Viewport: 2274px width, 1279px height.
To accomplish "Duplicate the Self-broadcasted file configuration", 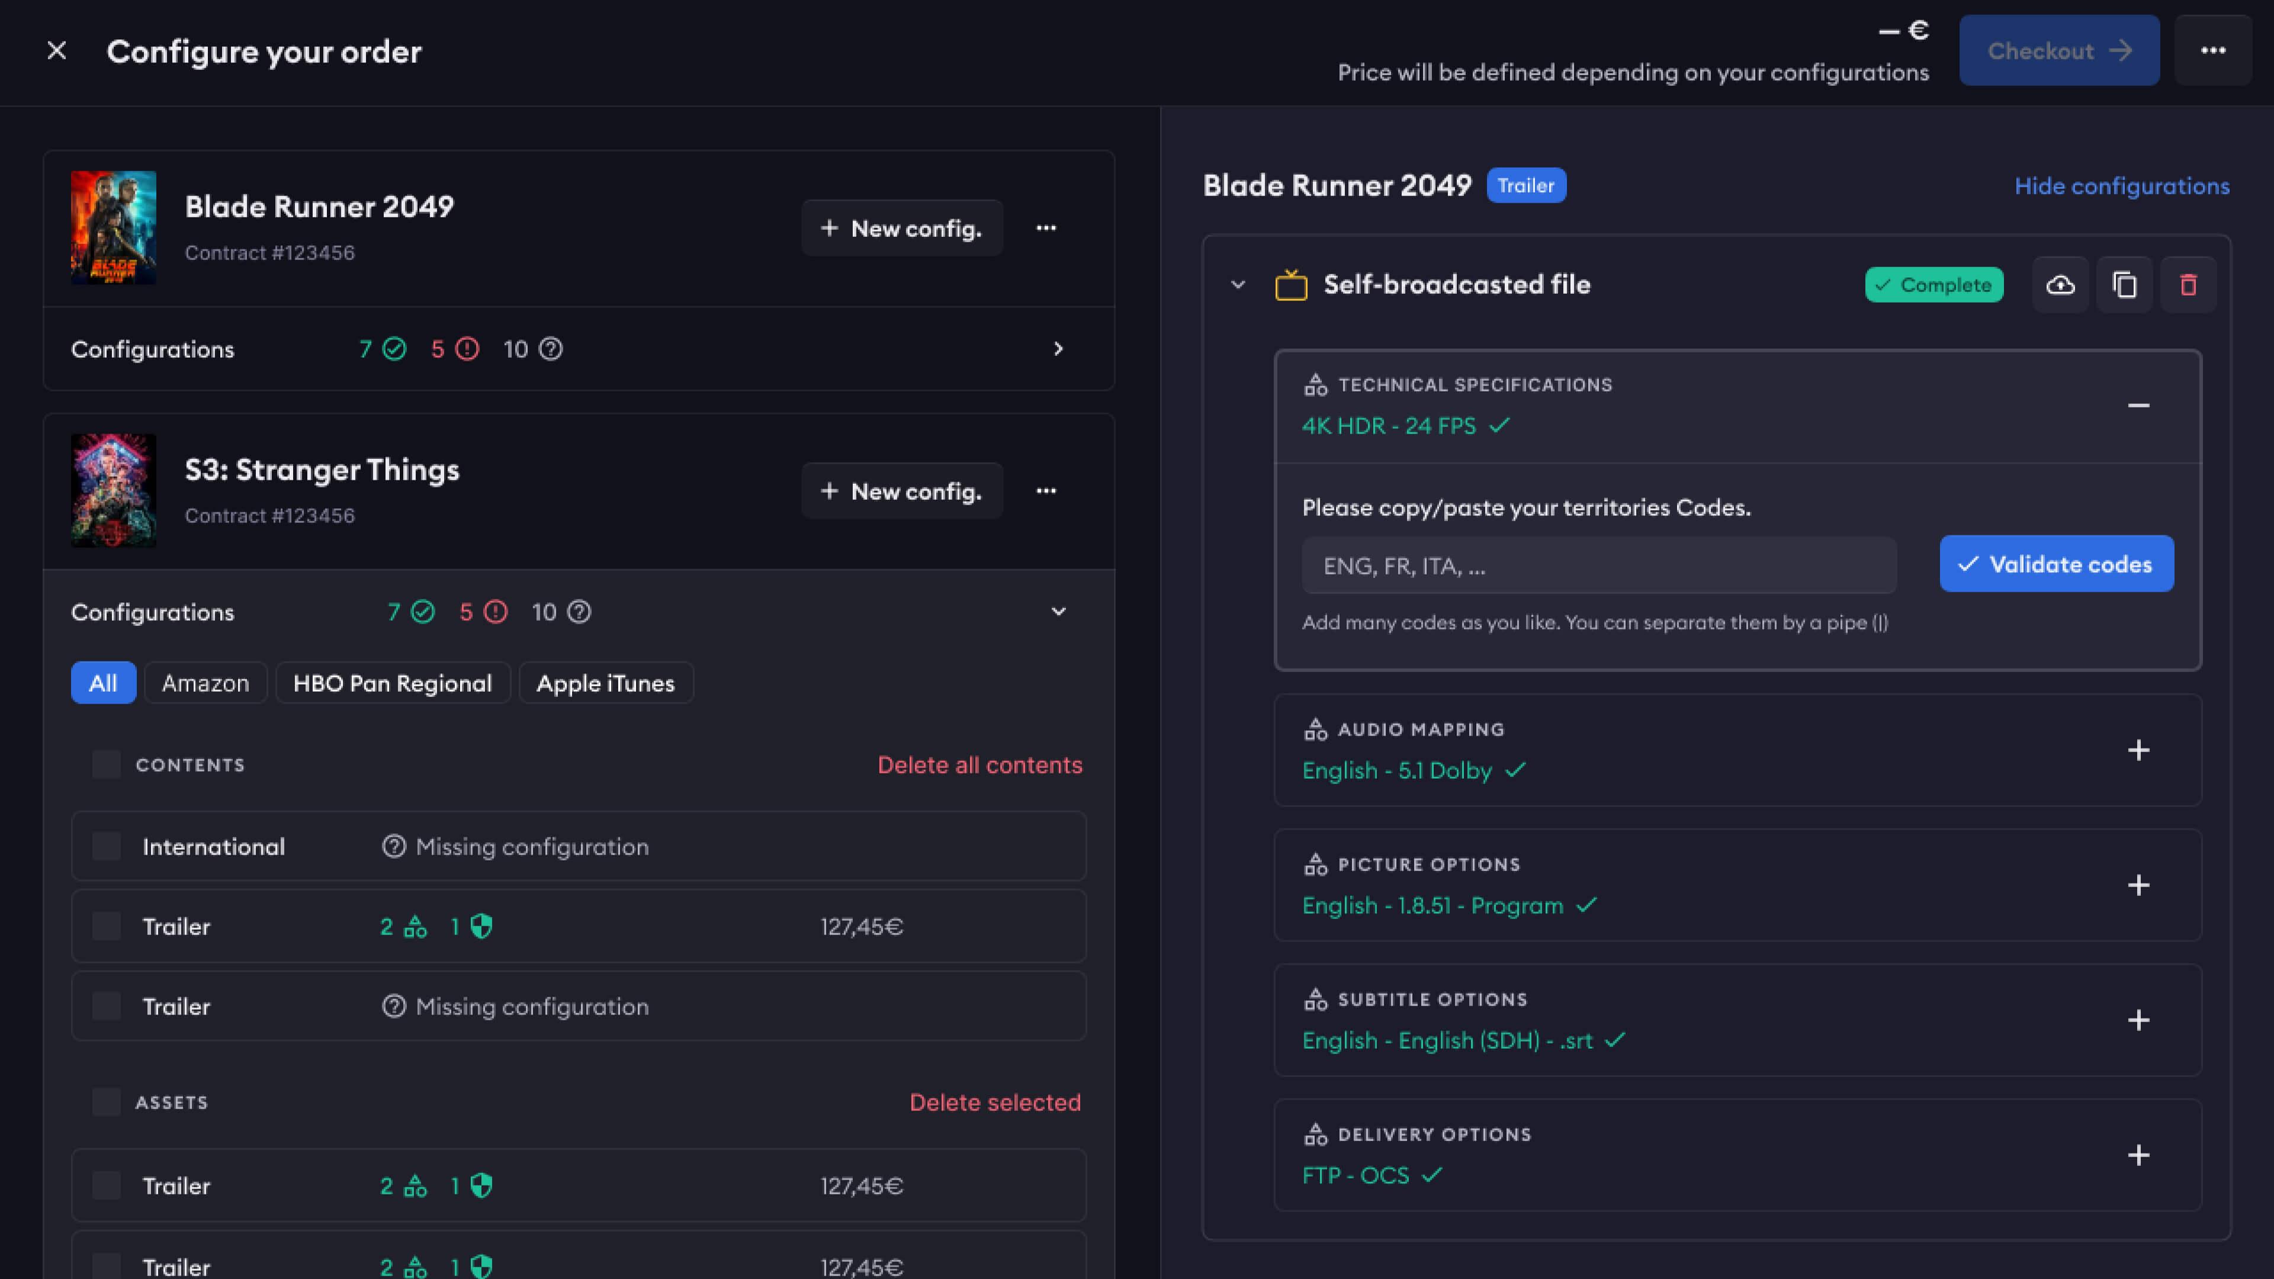I will [2124, 285].
